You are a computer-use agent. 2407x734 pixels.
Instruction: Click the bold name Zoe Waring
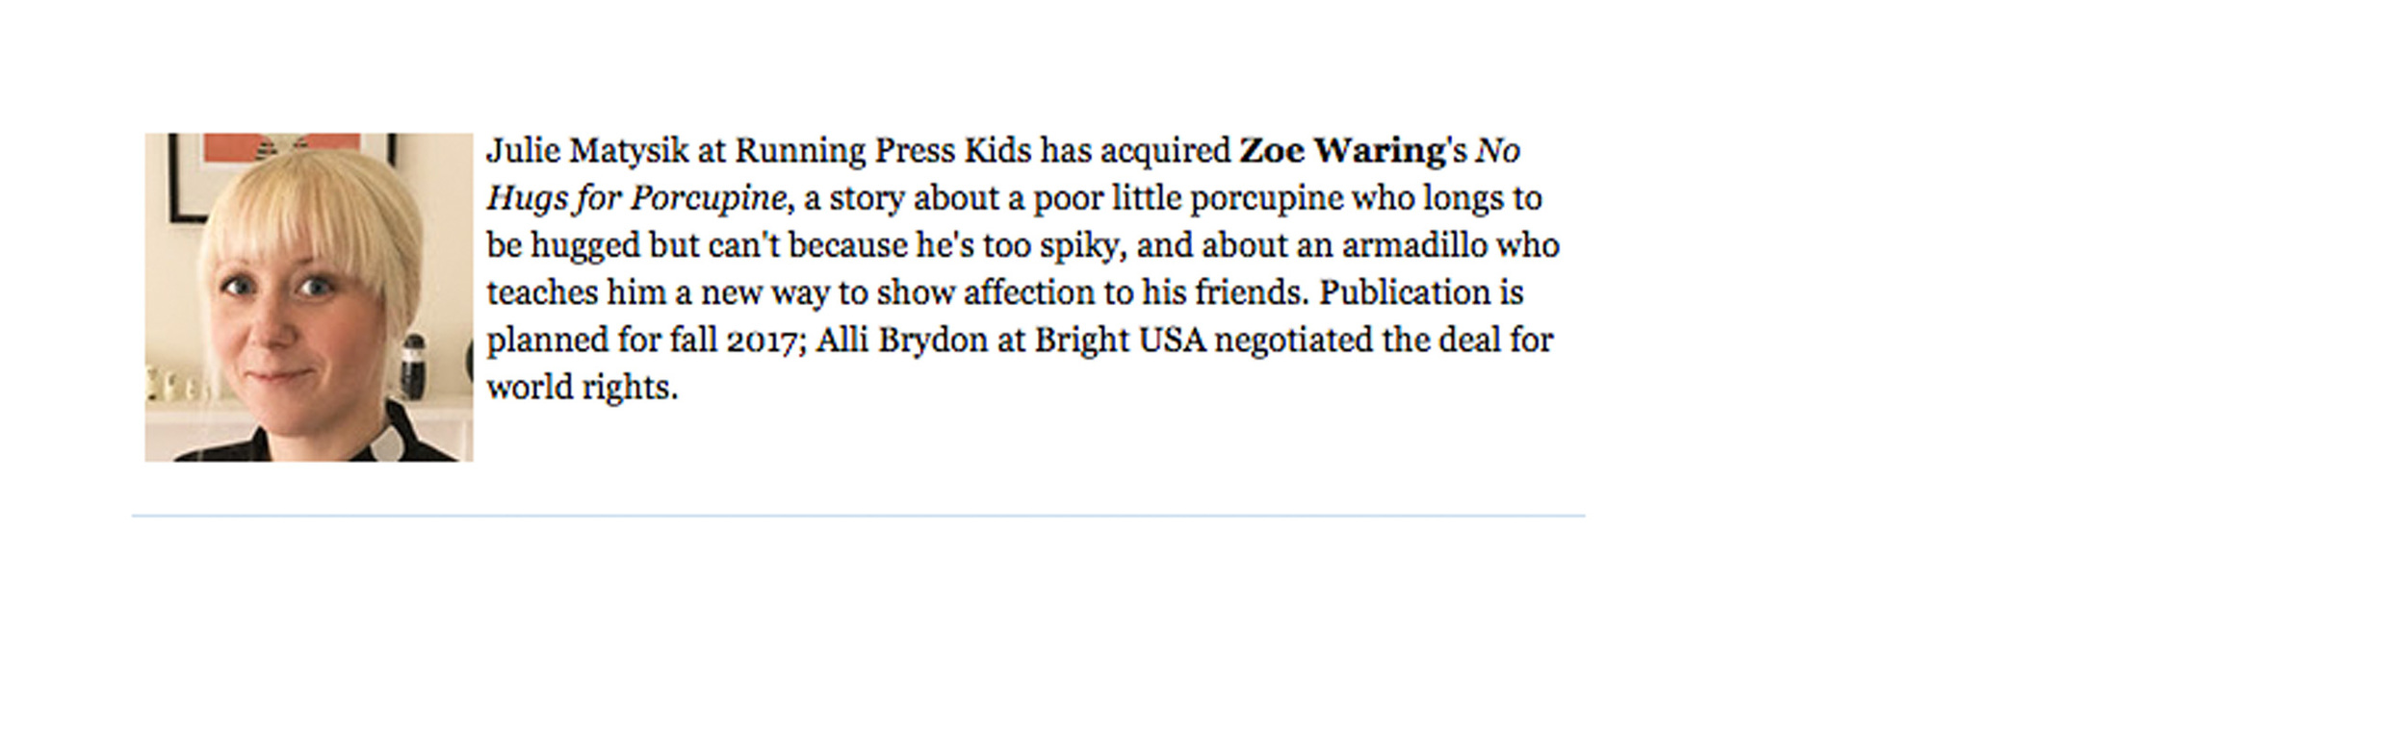[1342, 151]
